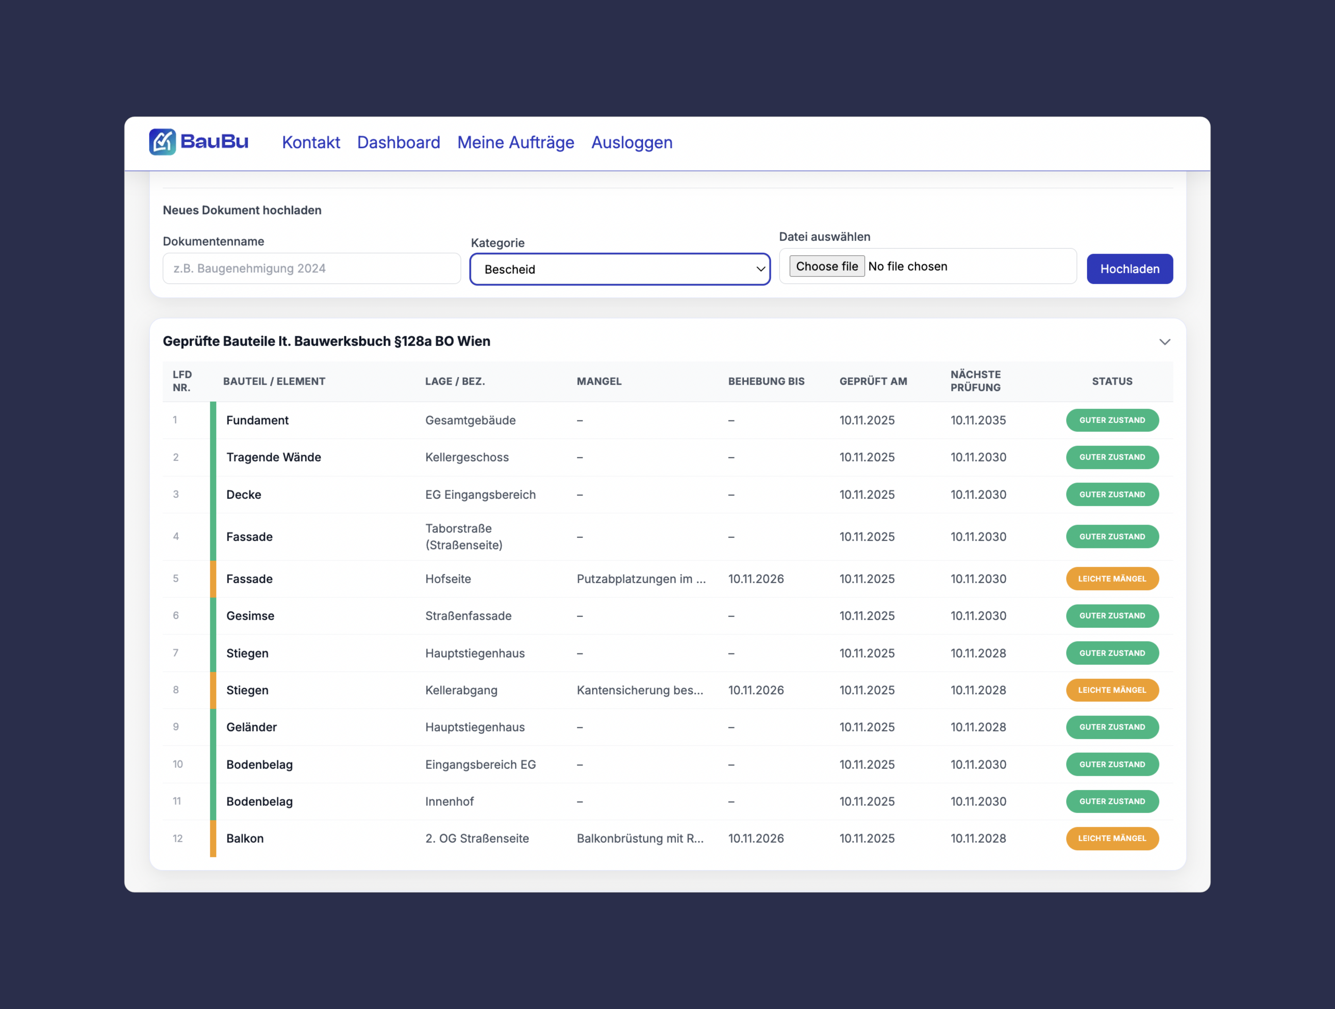Select the Fundament row name

[257, 420]
